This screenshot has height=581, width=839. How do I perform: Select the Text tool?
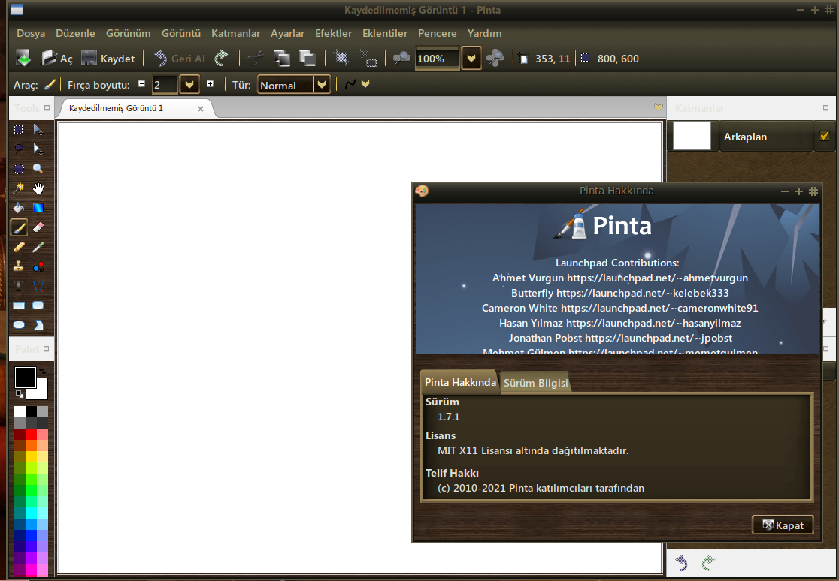(x=18, y=286)
